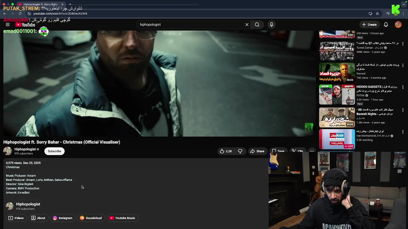Open the account avatar menu
Screen dimensions: 408x229
pos(398,24)
